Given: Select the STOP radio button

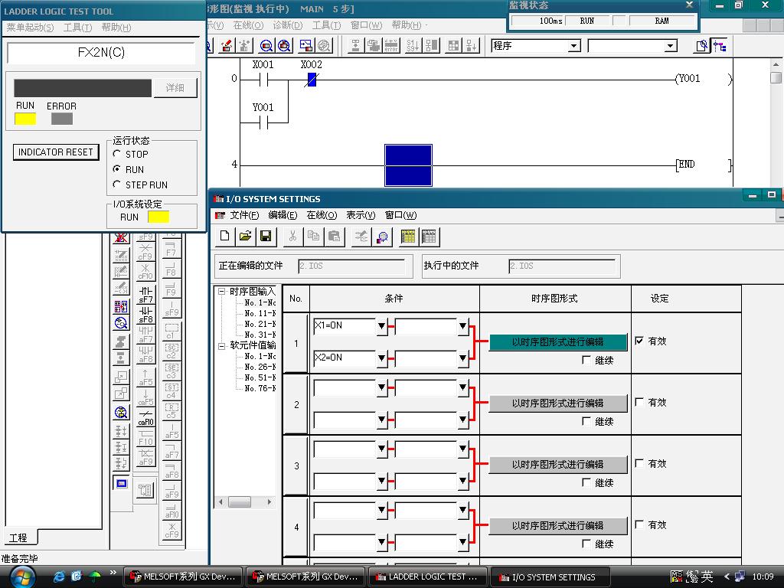Looking at the screenshot, I should [x=117, y=154].
